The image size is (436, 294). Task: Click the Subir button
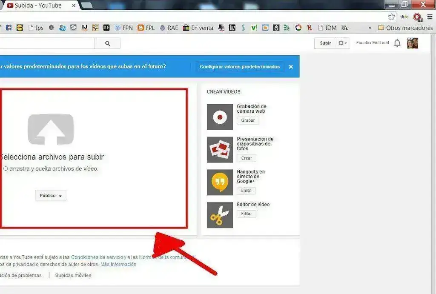point(325,43)
